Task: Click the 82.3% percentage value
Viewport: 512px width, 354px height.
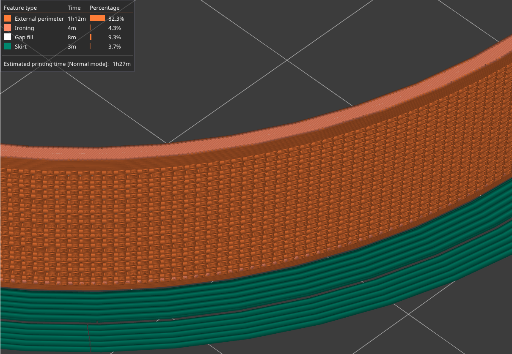Action: coord(116,19)
